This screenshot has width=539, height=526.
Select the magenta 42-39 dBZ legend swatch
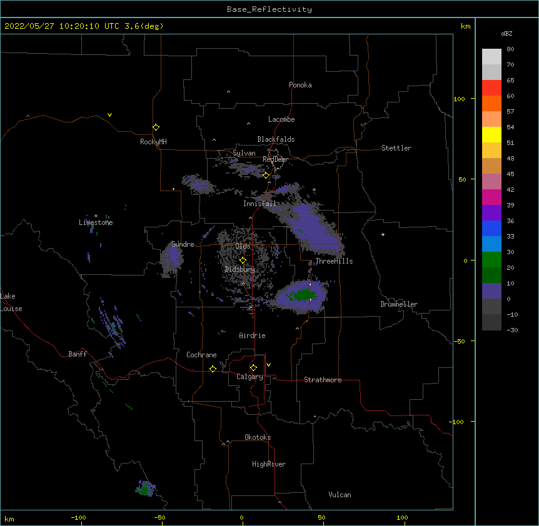pyautogui.click(x=491, y=197)
